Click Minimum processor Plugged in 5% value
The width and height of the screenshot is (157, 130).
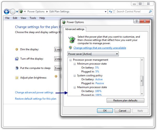click(x=97, y=72)
